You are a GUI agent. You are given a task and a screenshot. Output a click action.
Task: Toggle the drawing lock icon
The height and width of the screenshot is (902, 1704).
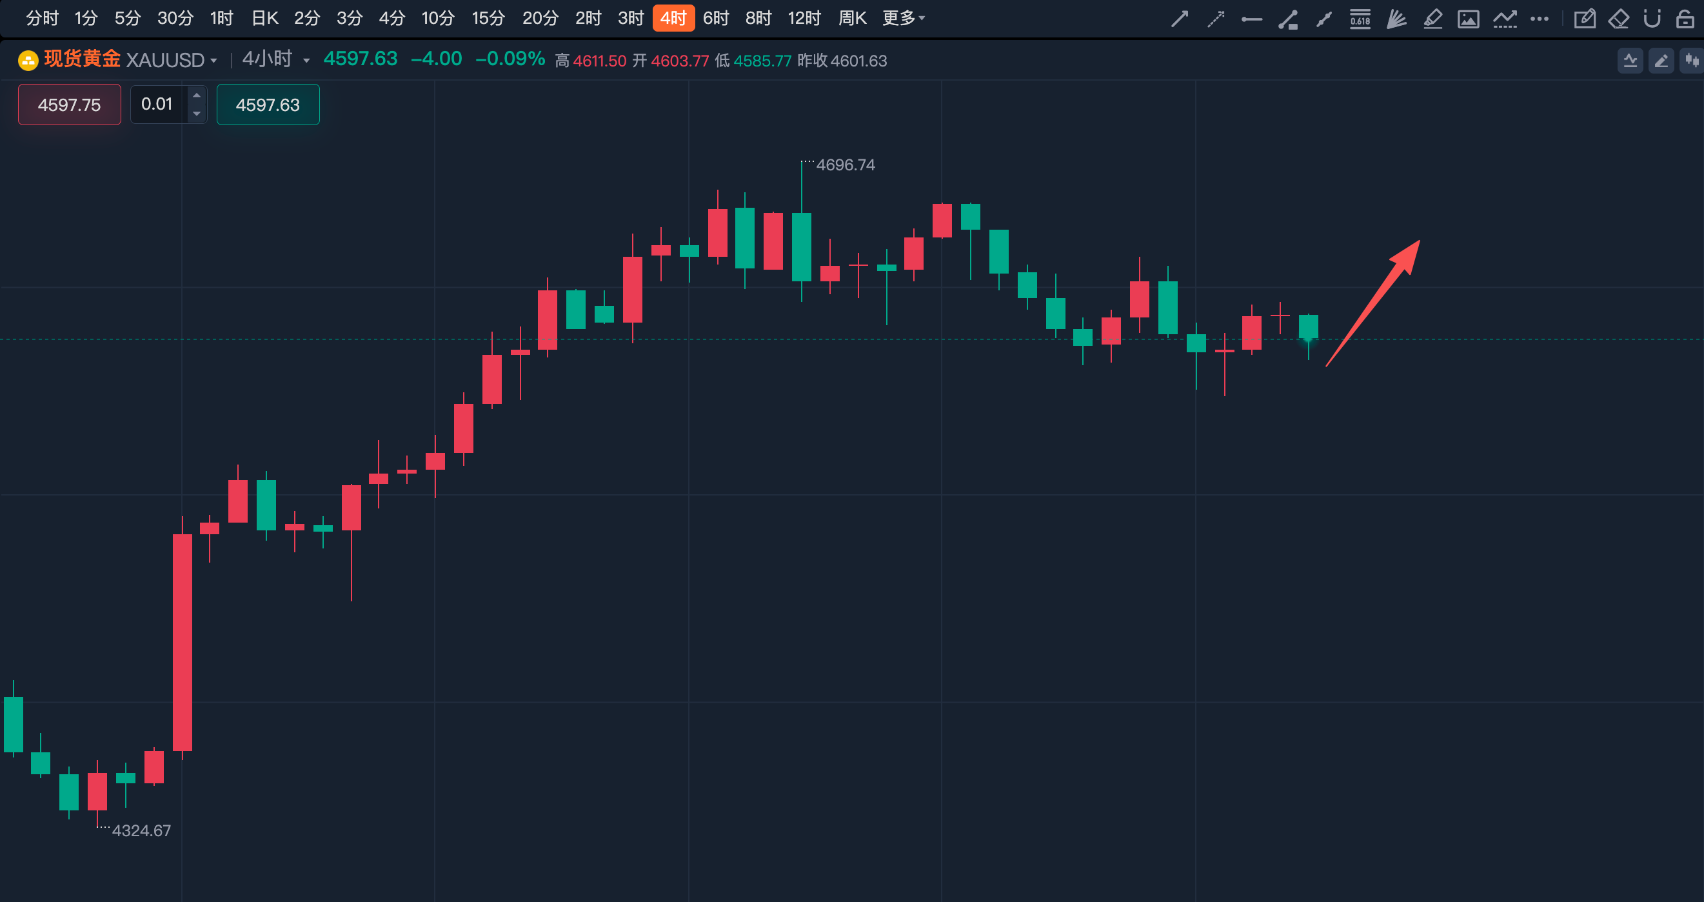click(1685, 19)
